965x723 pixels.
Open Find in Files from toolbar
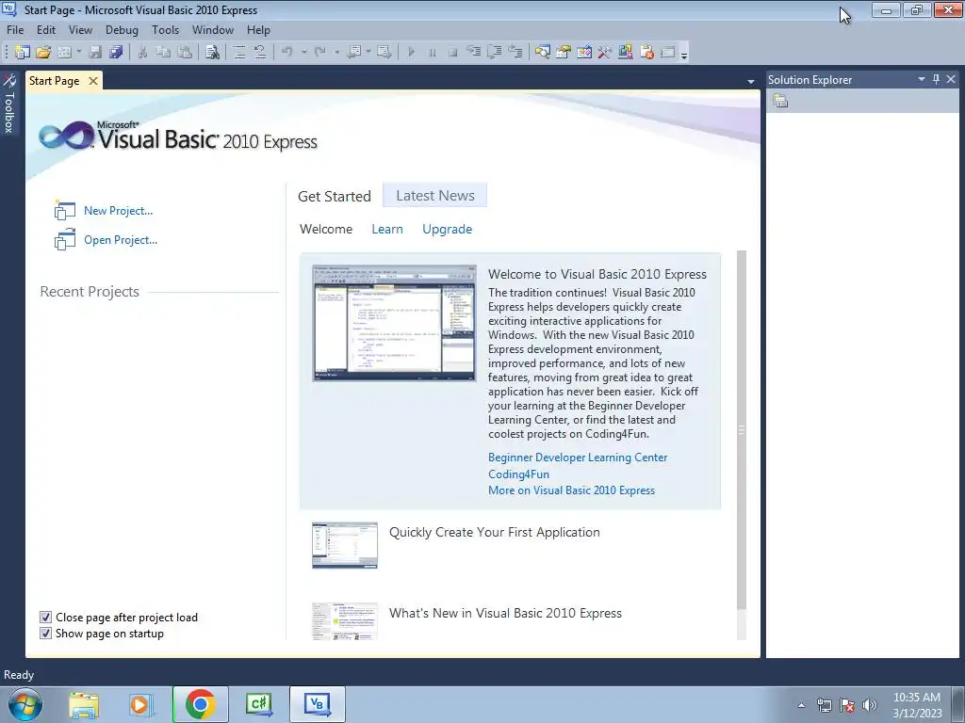coord(212,53)
